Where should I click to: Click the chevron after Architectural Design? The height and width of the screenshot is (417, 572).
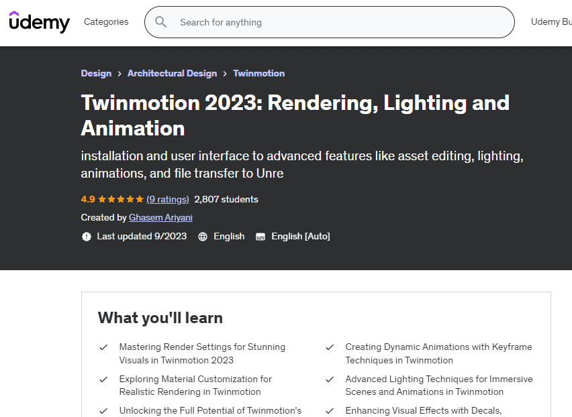(225, 74)
